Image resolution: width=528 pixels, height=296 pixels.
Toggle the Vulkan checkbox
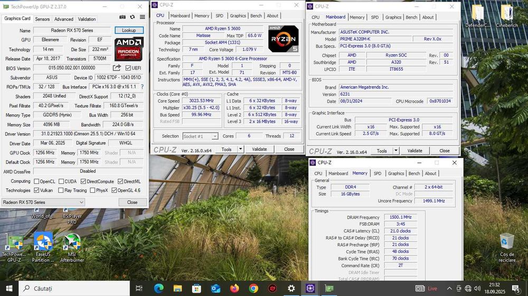36,190
